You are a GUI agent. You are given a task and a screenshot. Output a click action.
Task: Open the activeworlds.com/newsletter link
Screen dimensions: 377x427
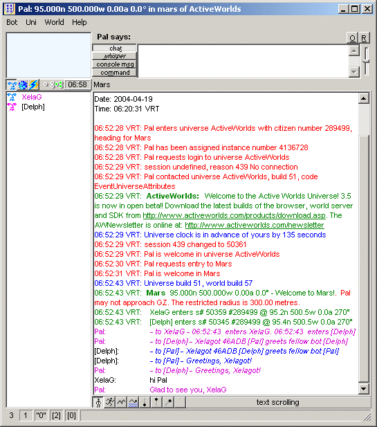point(255,225)
